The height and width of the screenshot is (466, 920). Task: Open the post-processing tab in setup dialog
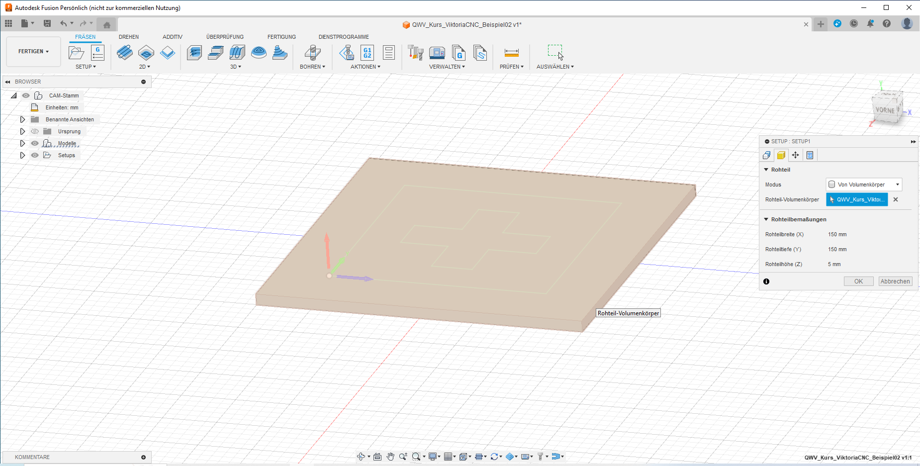point(810,155)
